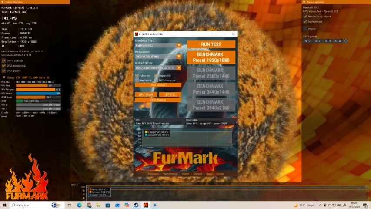This screenshot has width=371, height=209.
Task: Click the temperature graph in FurMark window
Action: (187, 138)
